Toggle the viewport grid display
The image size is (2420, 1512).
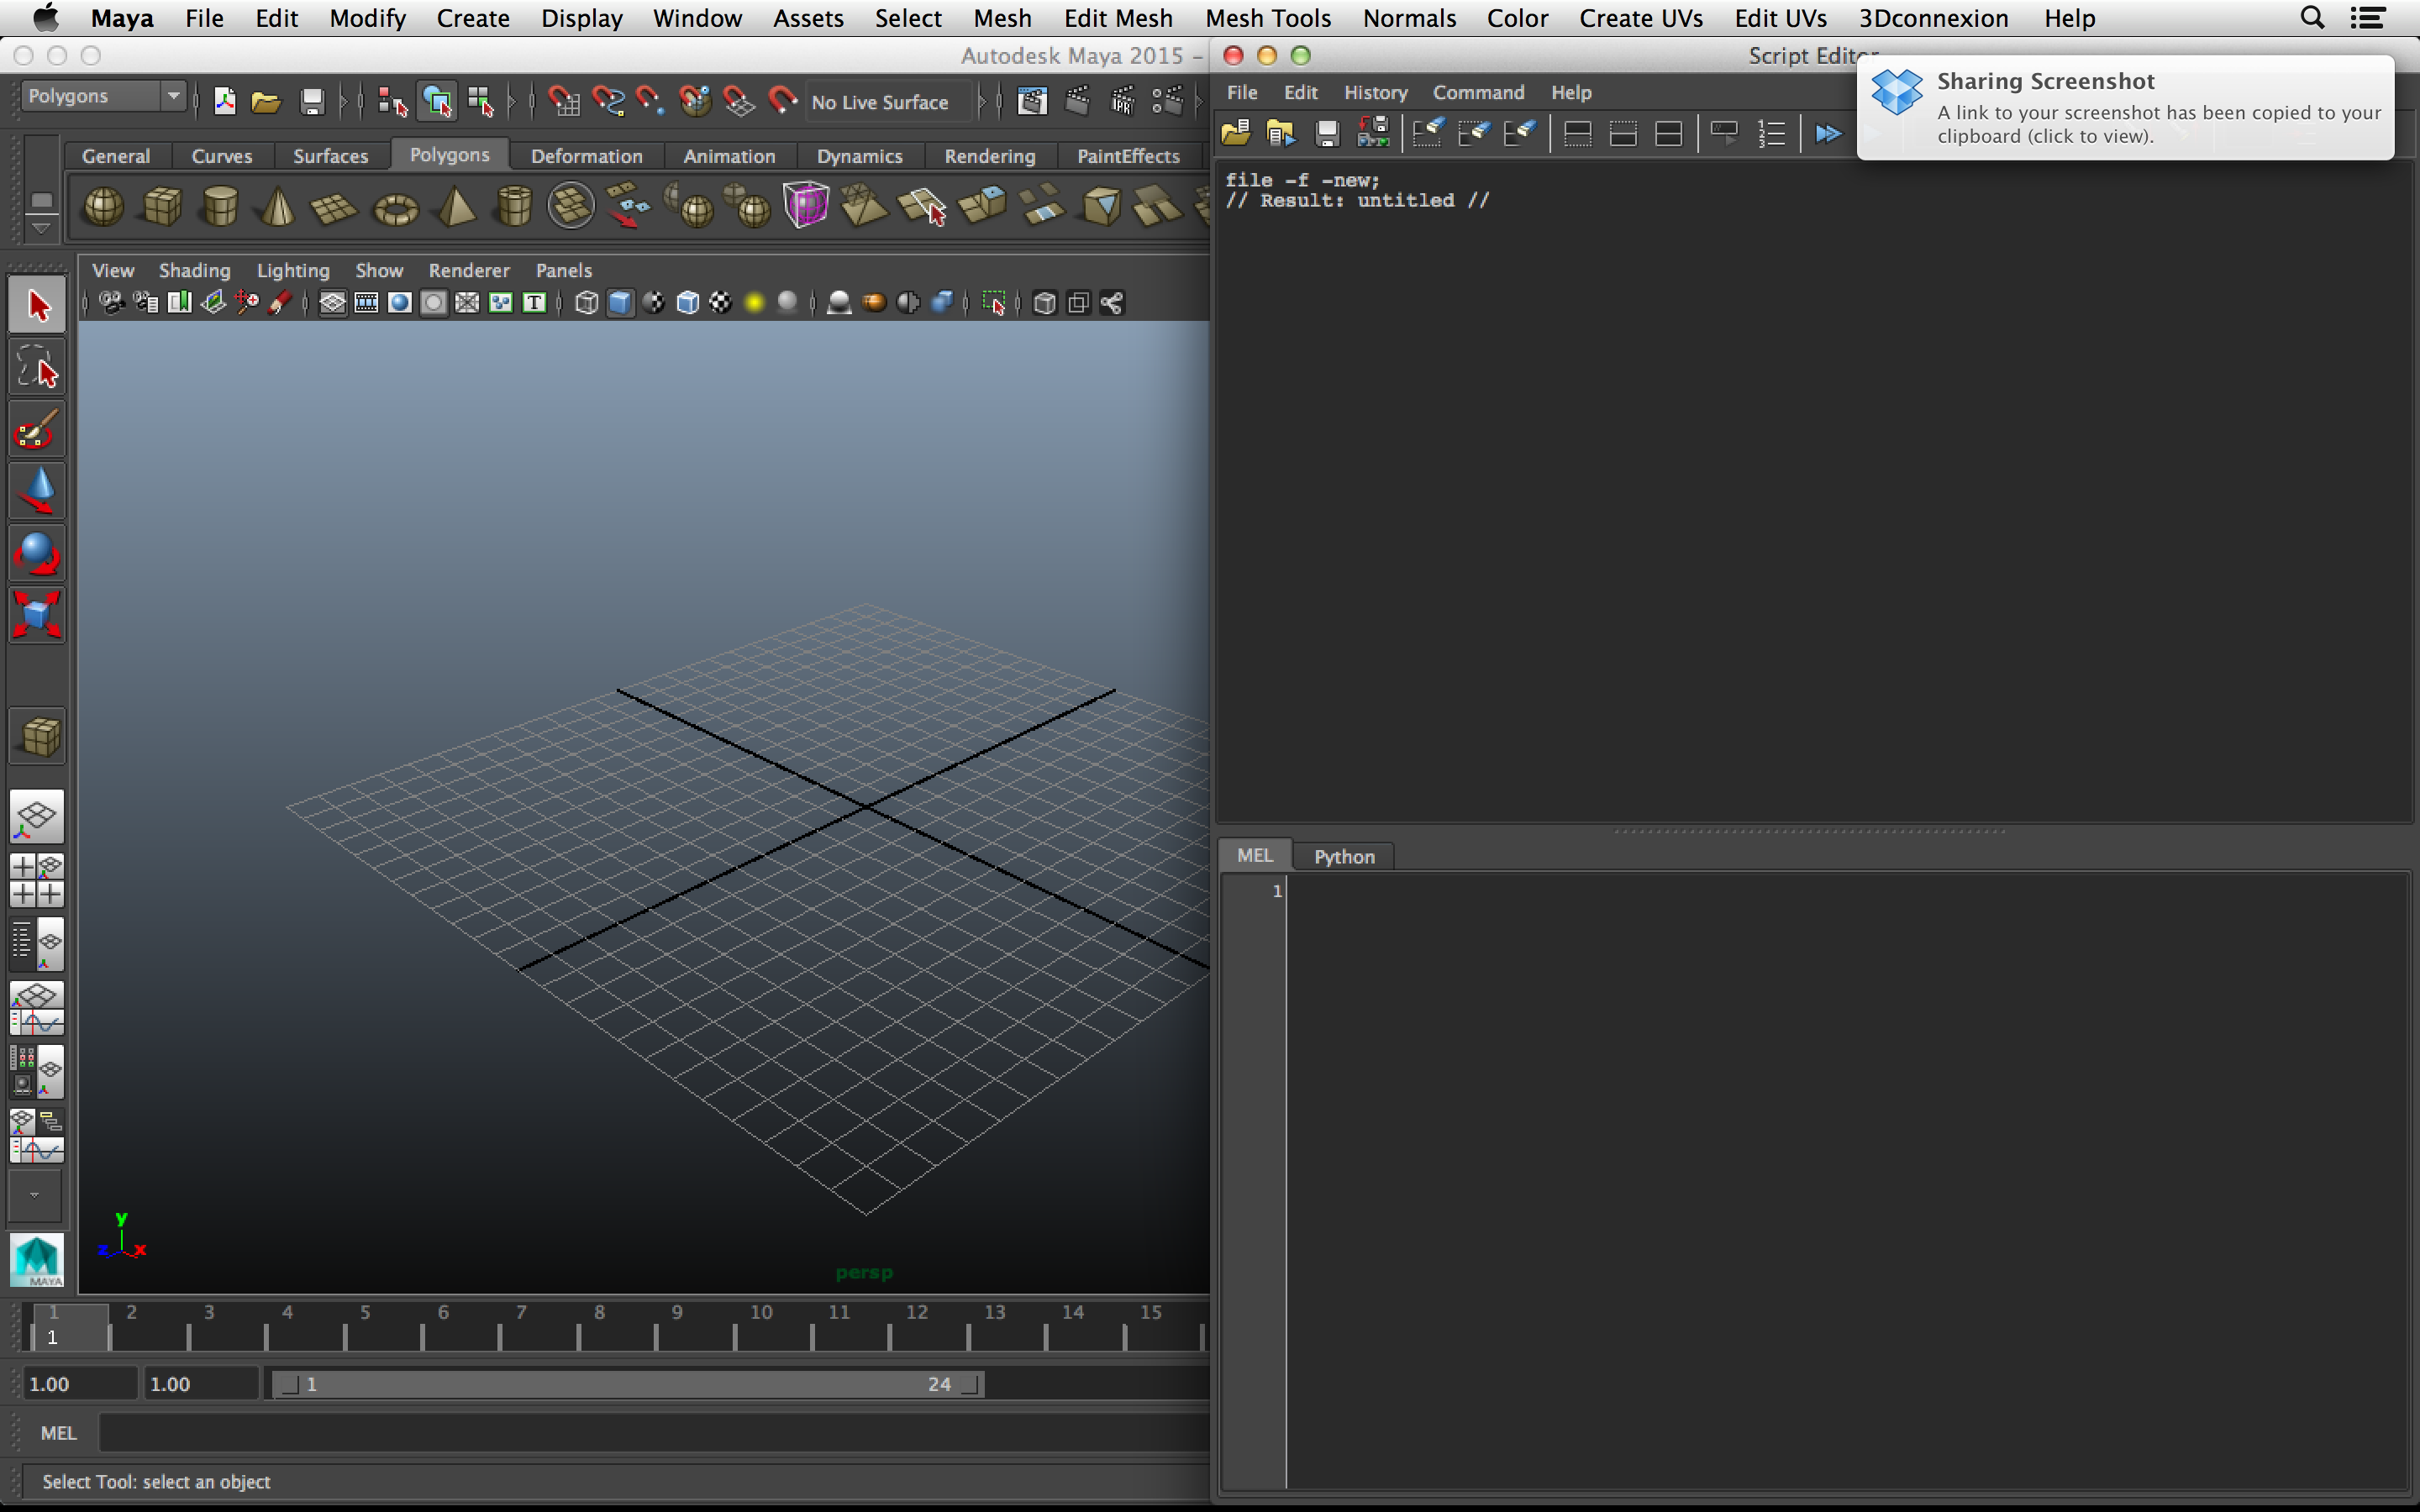click(x=332, y=303)
